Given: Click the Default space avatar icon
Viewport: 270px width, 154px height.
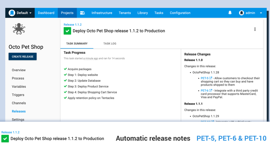Looking at the screenshot, I should (x=12, y=13).
